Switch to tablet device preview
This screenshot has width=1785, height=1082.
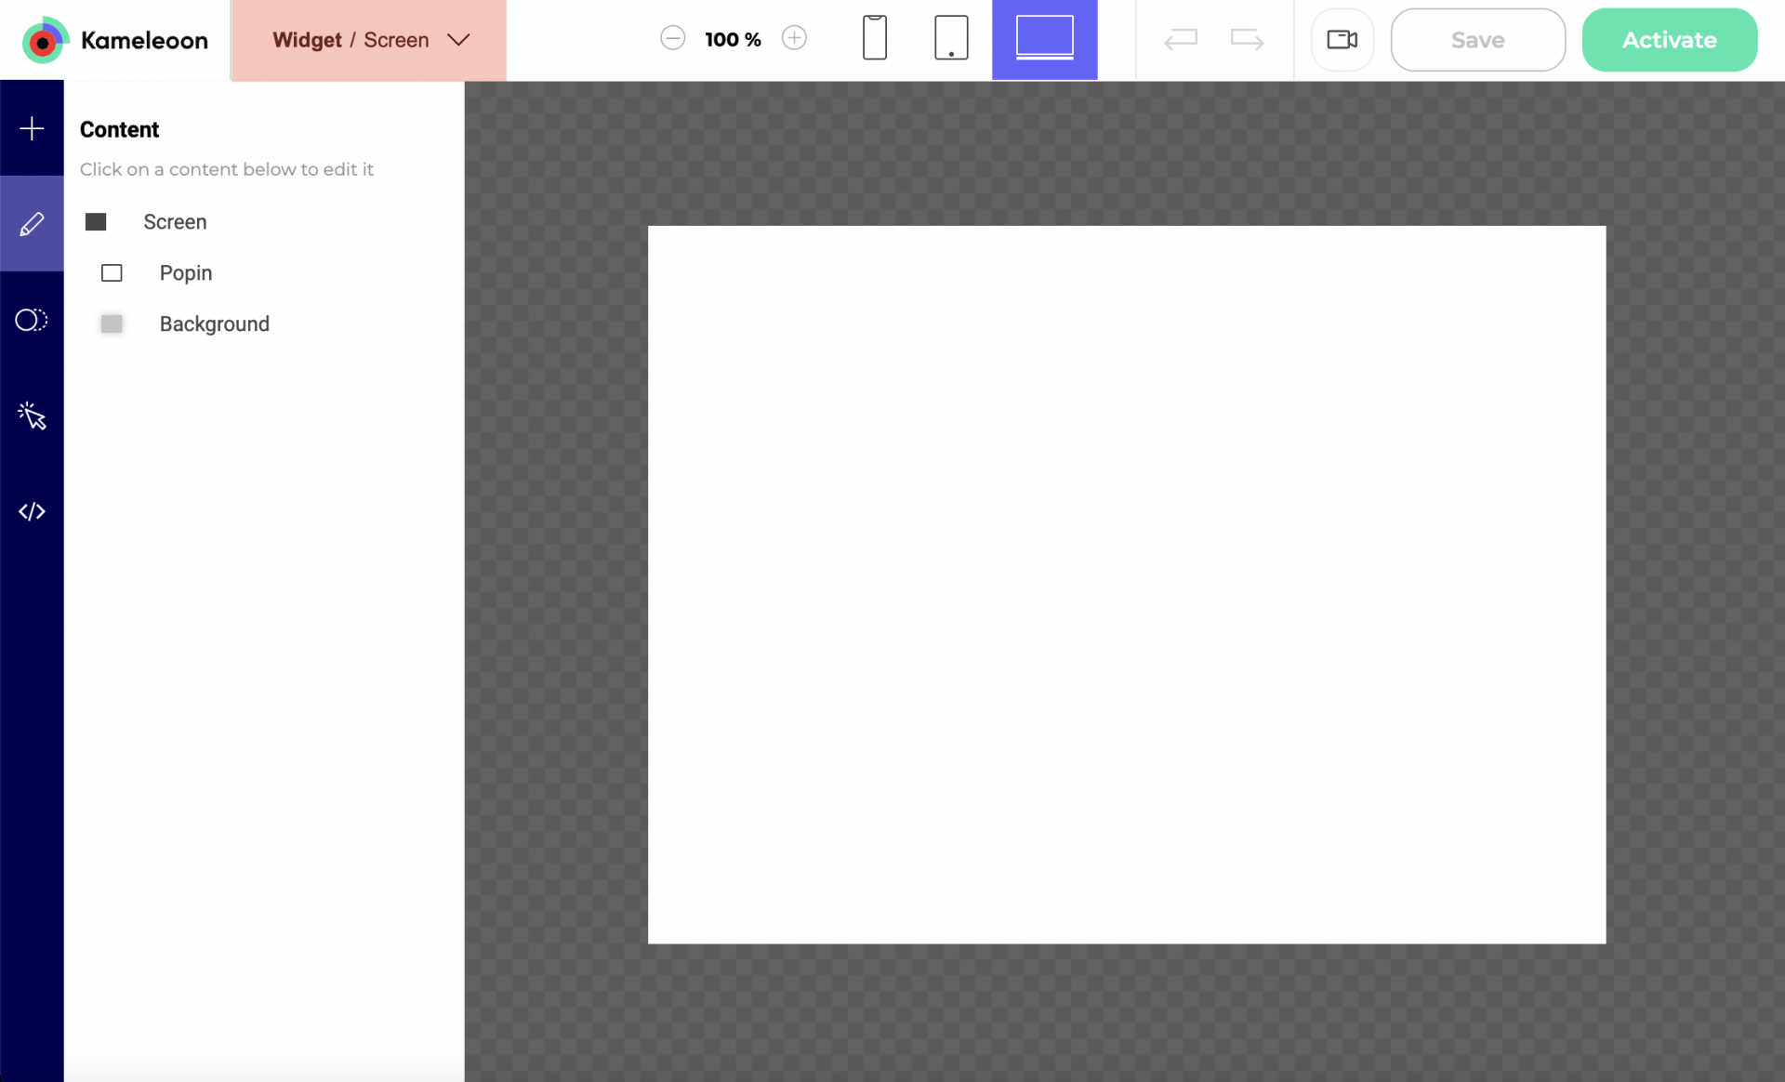pos(950,39)
